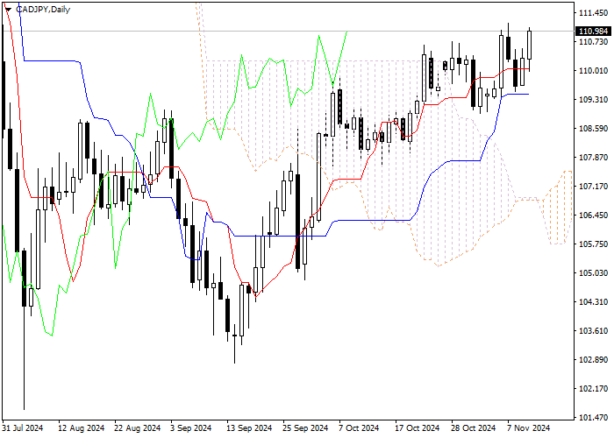Pick the 105.030 price scale label
614x438 pixels.
pyautogui.click(x=593, y=273)
